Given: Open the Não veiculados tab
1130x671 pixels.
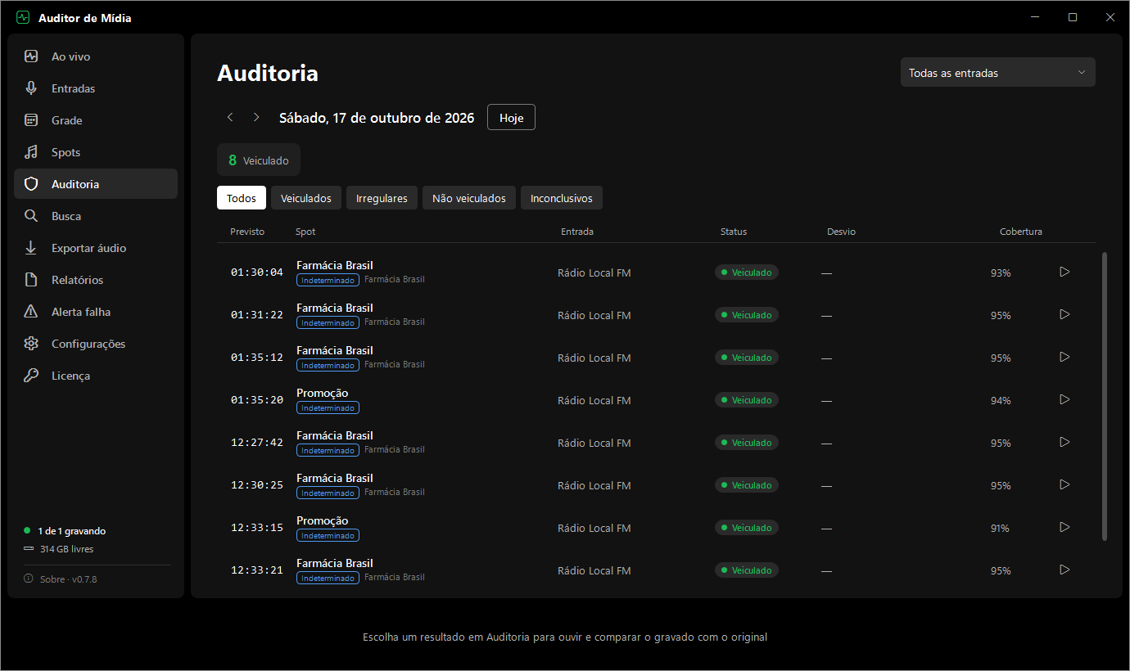Looking at the screenshot, I should tap(469, 198).
